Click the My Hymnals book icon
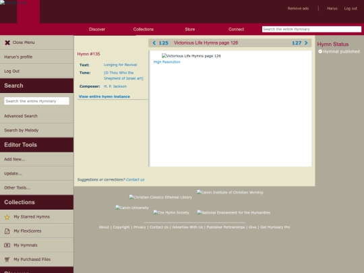Viewport: 364px width, 273px height. point(7,245)
